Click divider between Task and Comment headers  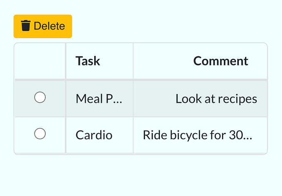coord(133,61)
